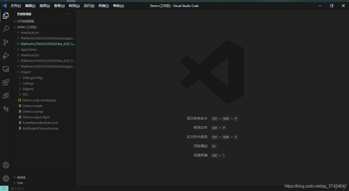This screenshot has height=191, width=349.
Task: Click the 在文件中查找 hint text
Action: [197, 137]
